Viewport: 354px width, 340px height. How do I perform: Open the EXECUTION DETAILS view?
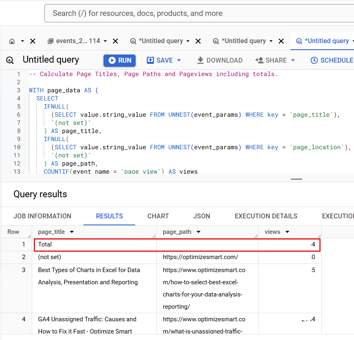coord(266,216)
